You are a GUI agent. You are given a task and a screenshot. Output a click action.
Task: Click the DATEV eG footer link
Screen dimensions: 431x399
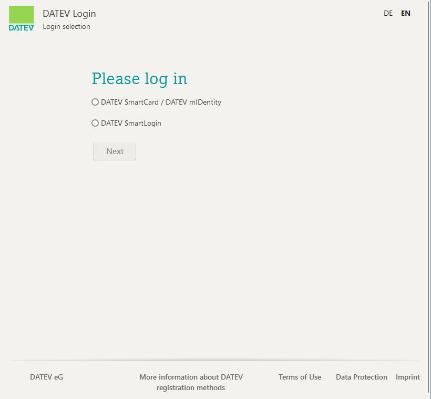[x=46, y=377]
